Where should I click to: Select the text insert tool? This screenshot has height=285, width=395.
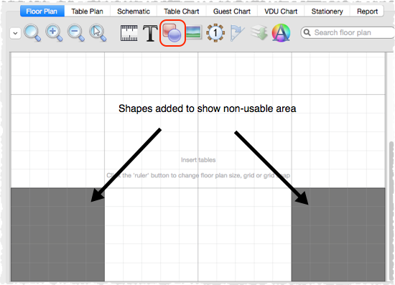(x=150, y=33)
